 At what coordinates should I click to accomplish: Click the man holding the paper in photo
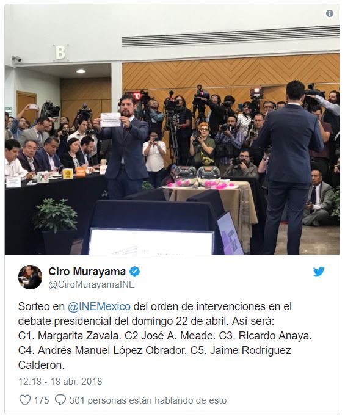tap(124, 146)
